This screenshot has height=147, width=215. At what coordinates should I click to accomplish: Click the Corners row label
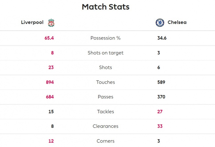(105, 141)
